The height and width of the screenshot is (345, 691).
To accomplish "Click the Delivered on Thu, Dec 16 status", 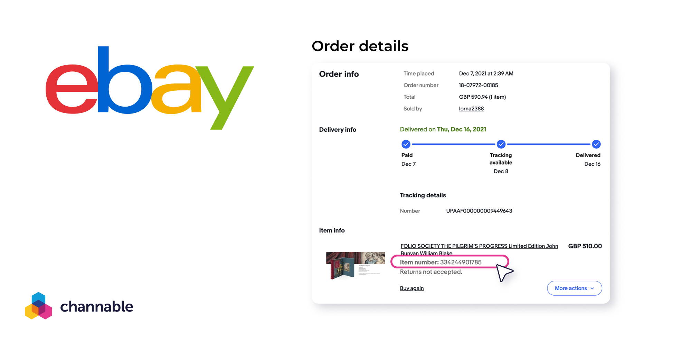I will point(443,129).
